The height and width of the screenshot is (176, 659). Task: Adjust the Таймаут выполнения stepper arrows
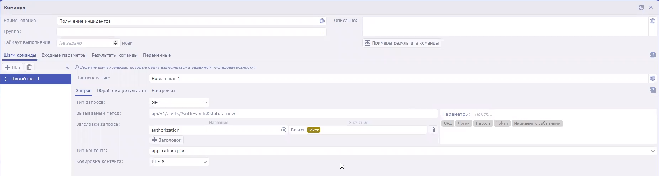pyautogui.click(x=115, y=43)
